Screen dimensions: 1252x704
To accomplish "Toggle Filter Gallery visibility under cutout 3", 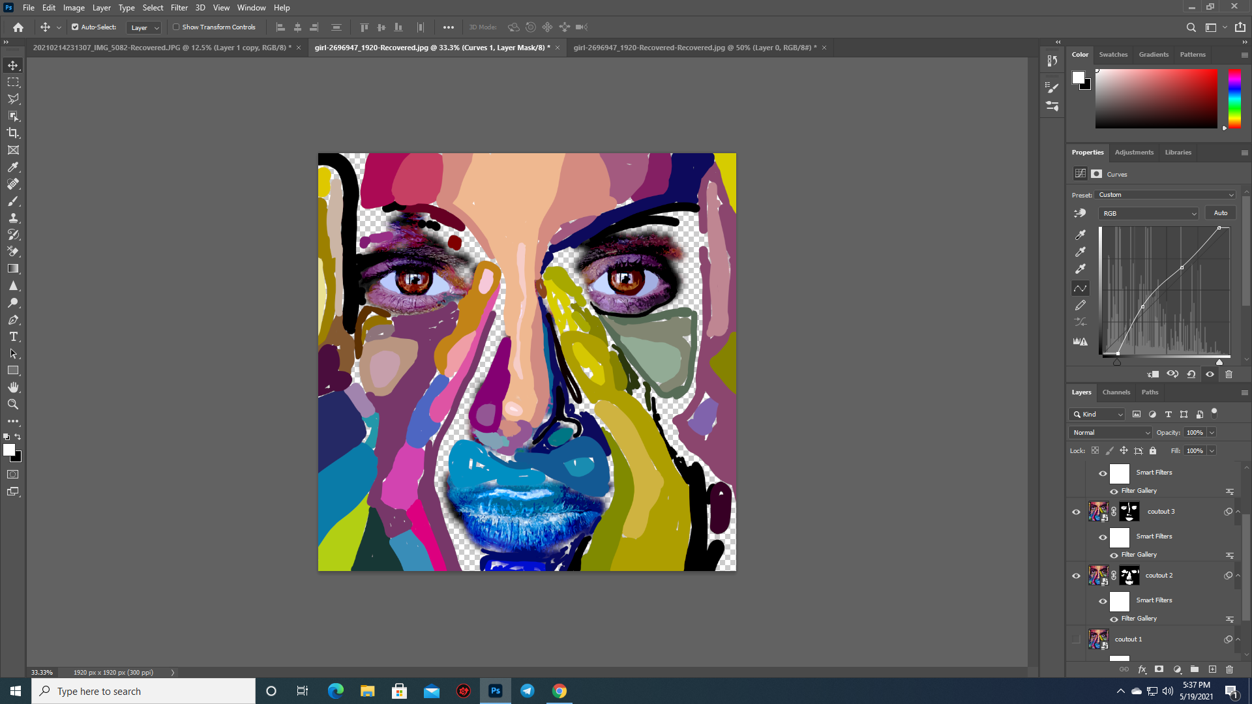I will 1114,555.
